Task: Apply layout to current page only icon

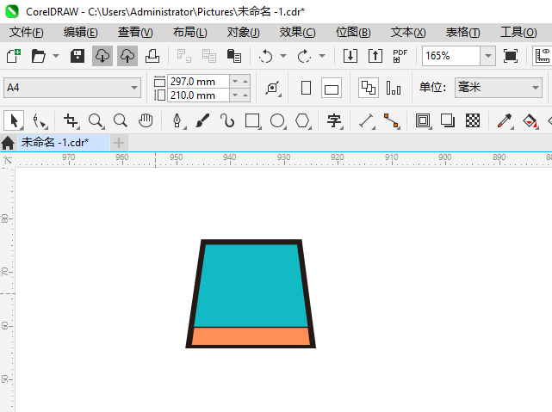Action: [x=394, y=88]
